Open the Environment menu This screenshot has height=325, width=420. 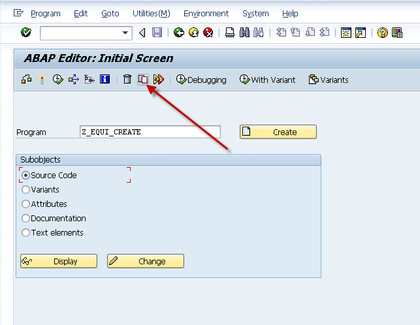click(206, 14)
